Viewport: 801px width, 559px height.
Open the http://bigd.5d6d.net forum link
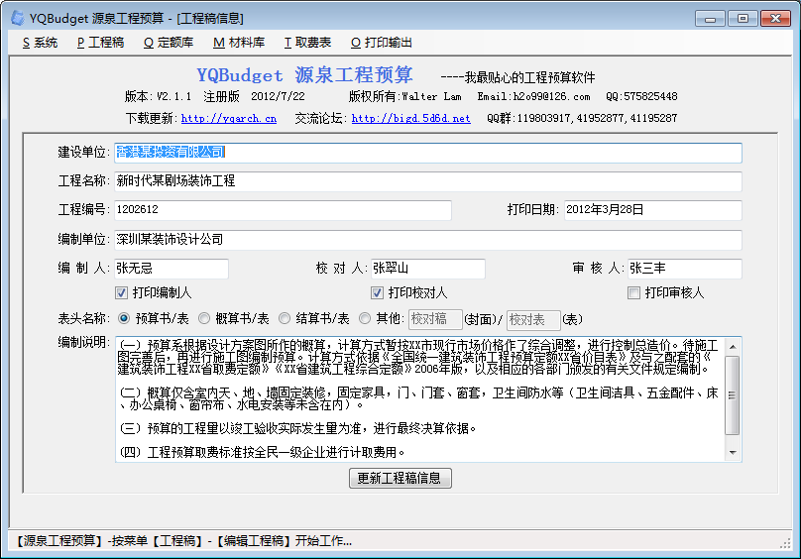410,119
